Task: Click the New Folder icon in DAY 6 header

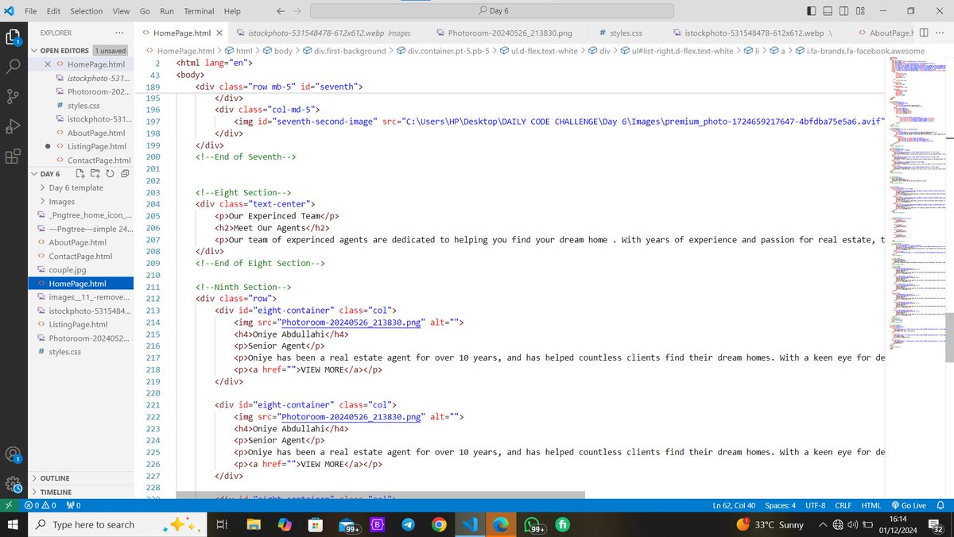Action: pos(95,173)
